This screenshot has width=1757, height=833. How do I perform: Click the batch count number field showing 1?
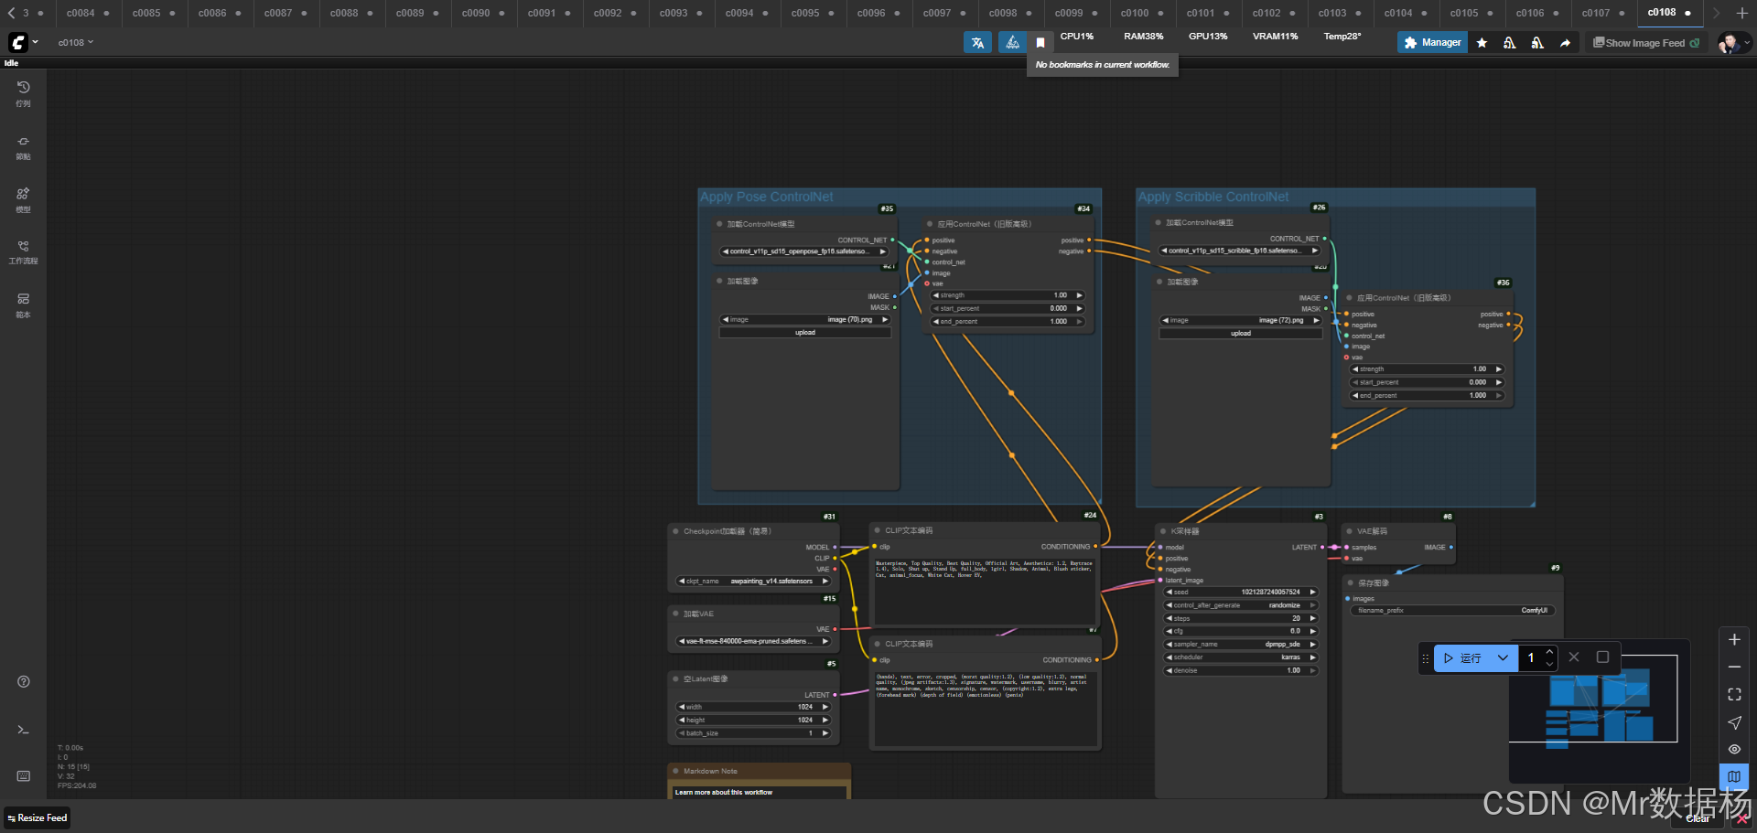click(1531, 657)
